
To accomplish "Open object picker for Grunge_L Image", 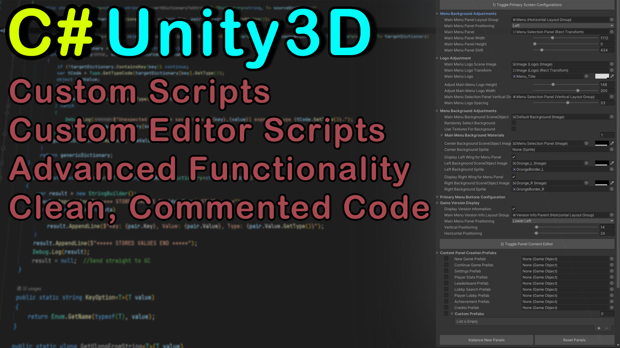I will click(586, 163).
